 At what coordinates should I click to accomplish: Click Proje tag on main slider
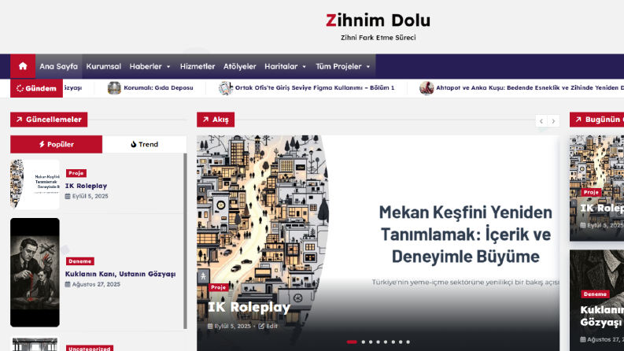[x=219, y=287]
